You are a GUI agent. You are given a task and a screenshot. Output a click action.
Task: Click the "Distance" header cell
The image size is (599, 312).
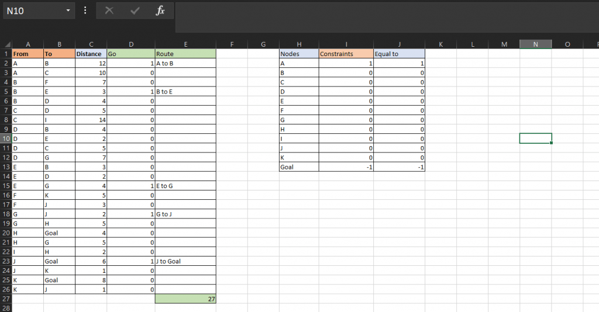coord(91,54)
